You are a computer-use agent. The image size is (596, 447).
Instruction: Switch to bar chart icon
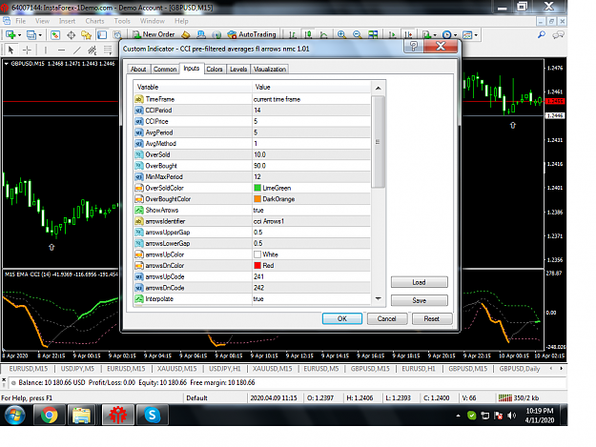(293, 35)
